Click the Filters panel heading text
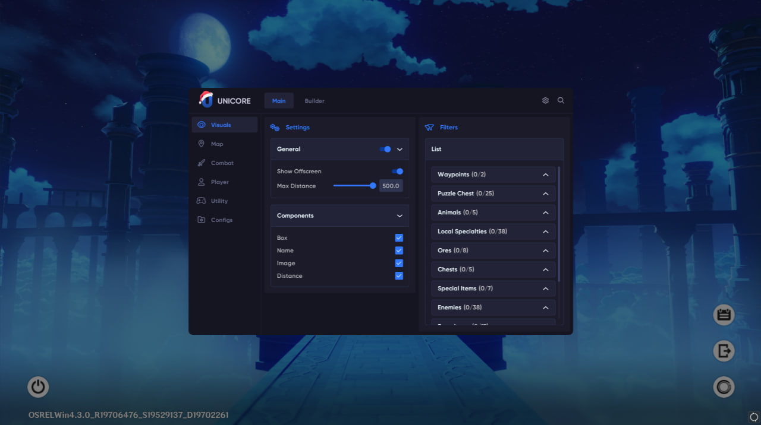 449,128
